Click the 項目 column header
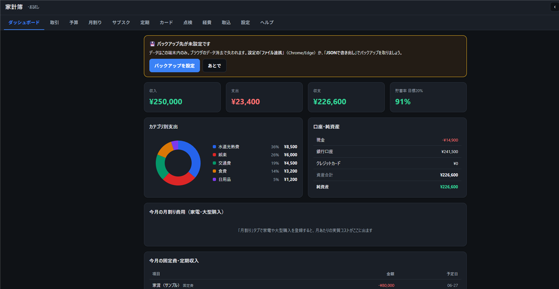This screenshot has height=289, width=559. tap(156, 274)
